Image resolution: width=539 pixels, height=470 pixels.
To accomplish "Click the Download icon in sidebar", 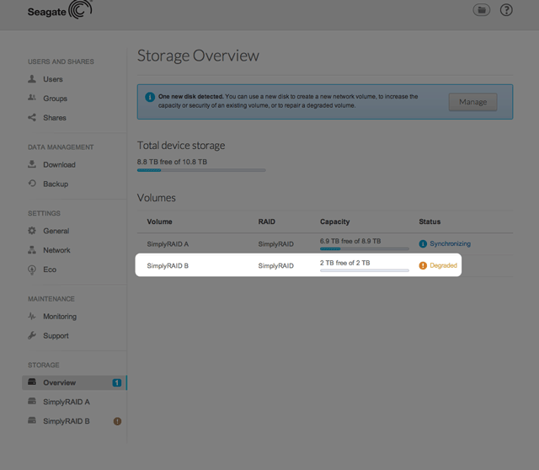I will coord(32,165).
